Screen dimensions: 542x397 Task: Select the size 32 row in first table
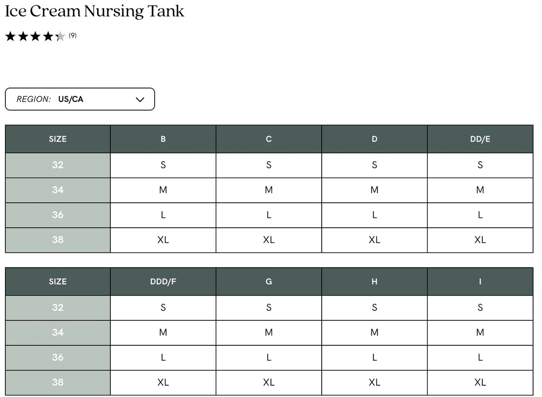(58, 165)
